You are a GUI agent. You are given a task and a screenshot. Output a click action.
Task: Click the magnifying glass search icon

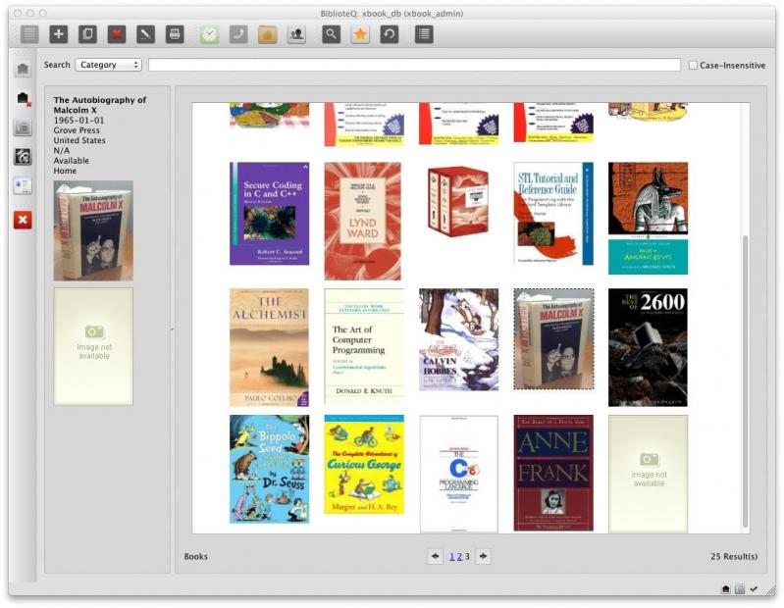click(x=331, y=34)
